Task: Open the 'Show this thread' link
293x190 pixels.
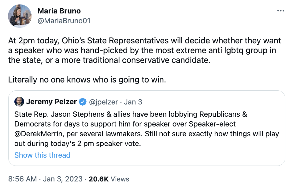Action: point(42,155)
